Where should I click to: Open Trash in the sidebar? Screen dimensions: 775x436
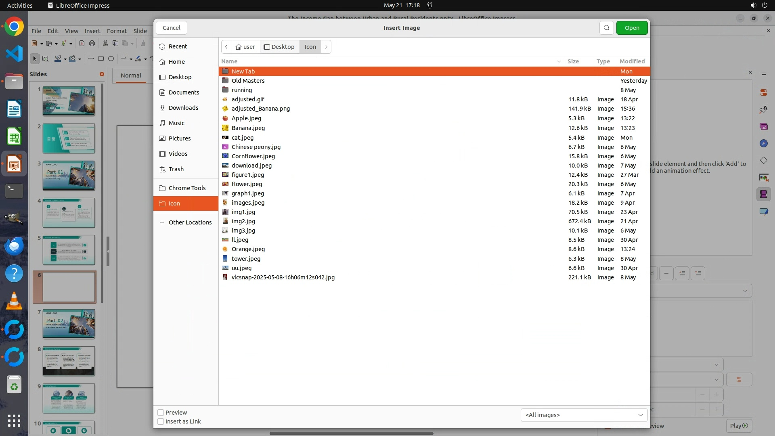coord(176,169)
